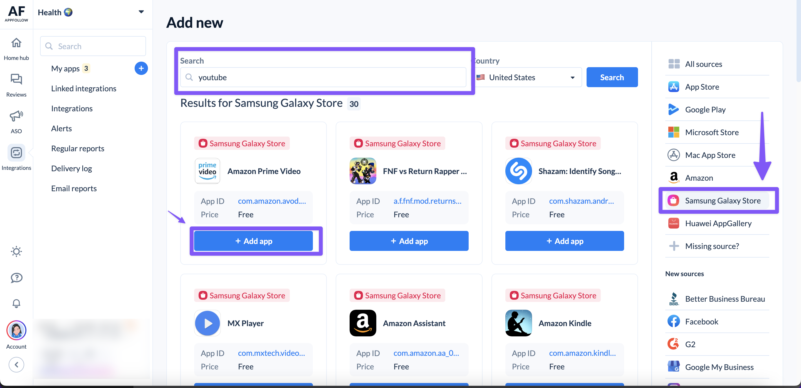The width and height of the screenshot is (801, 388).
Task: Click the MX Player title
Action: point(245,323)
